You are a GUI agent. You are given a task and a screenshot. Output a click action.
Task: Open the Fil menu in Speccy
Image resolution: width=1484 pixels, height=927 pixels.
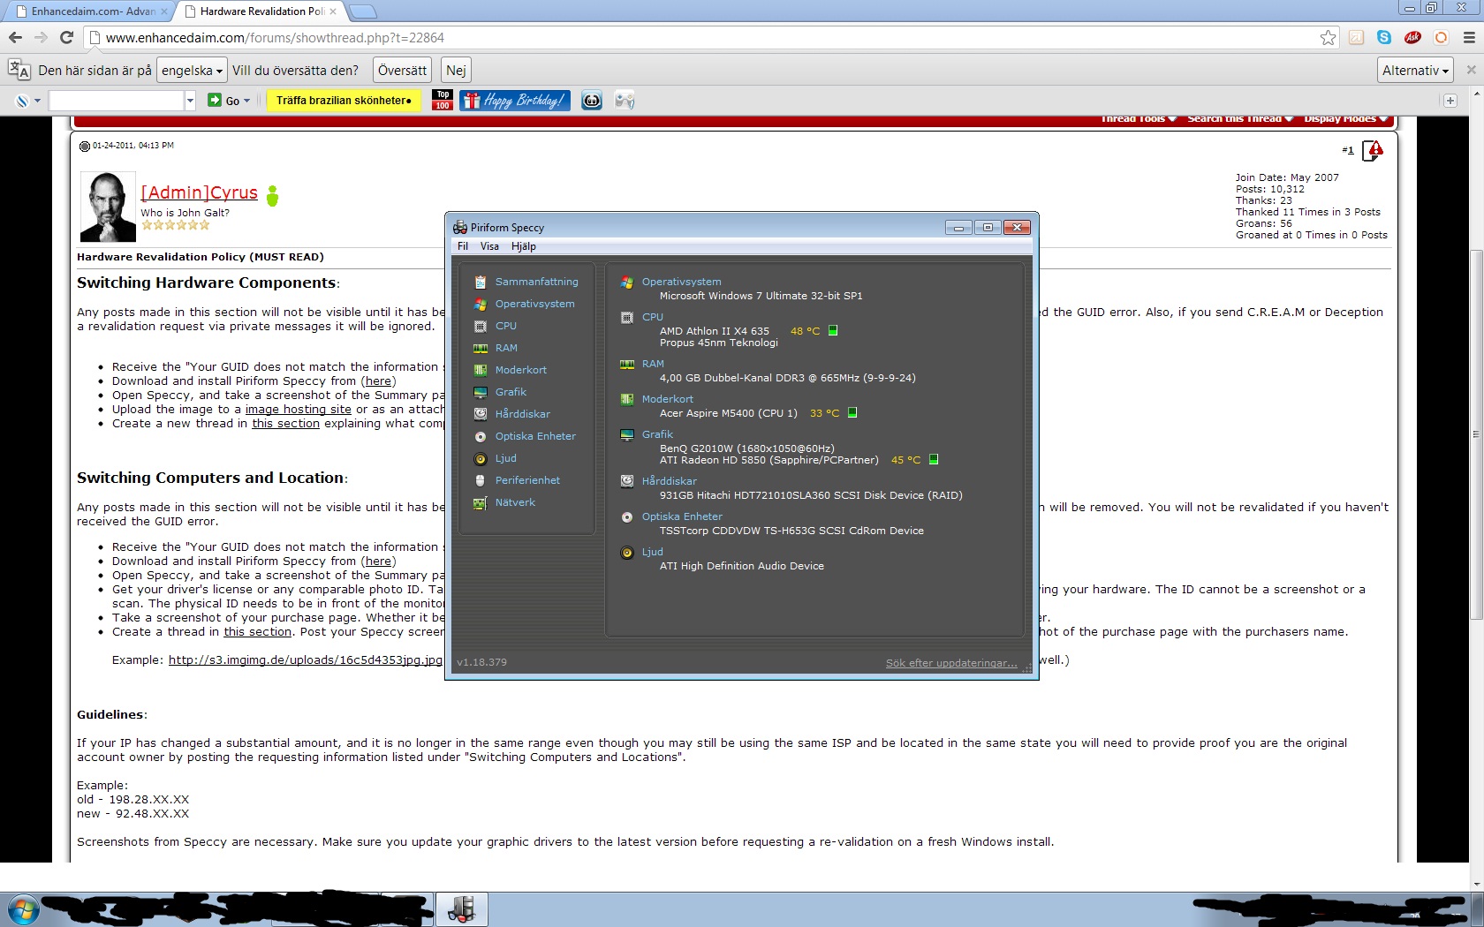pos(463,246)
